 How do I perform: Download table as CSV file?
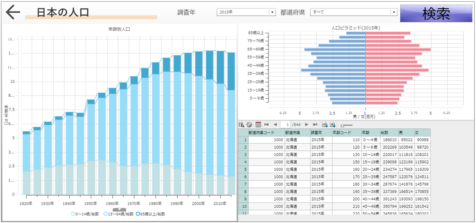pyautogui.click(x=325, y=124)
